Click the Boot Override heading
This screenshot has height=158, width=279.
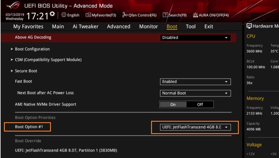28,141
